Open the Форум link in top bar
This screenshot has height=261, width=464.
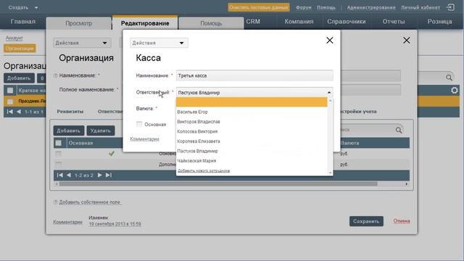pos(303,7)
